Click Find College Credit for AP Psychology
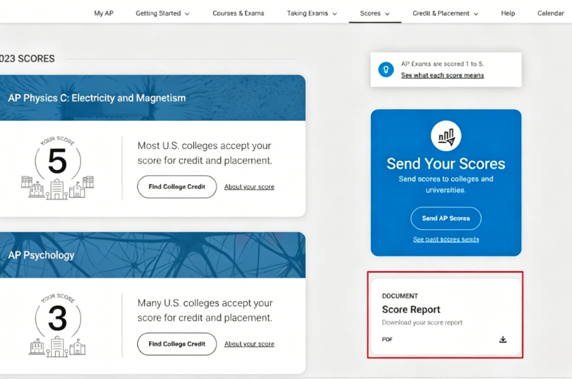Image resolution: width=572 pixels, height=379 pixels. 177,344
